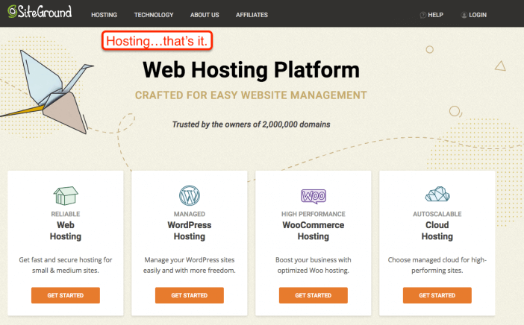This screenshot has height=325, width=524.
Task: Click the Woo logo icon
Action: click(314, 196)
